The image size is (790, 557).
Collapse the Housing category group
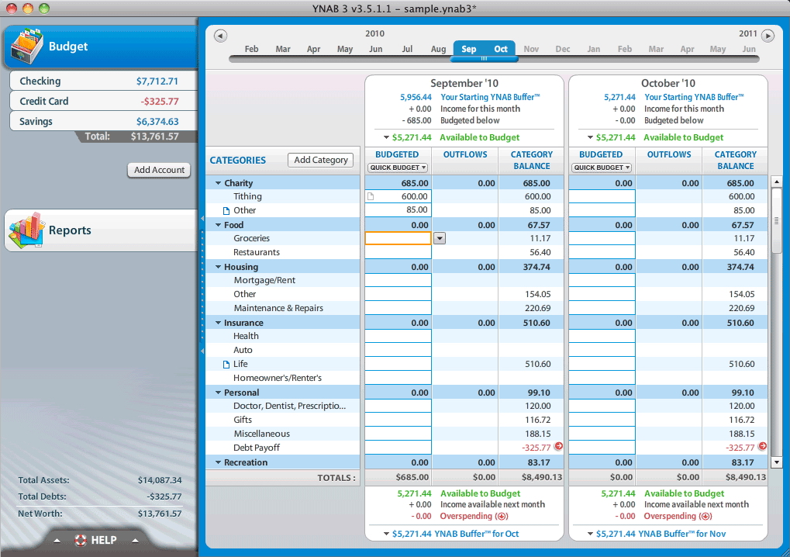(x=219, y=268)
